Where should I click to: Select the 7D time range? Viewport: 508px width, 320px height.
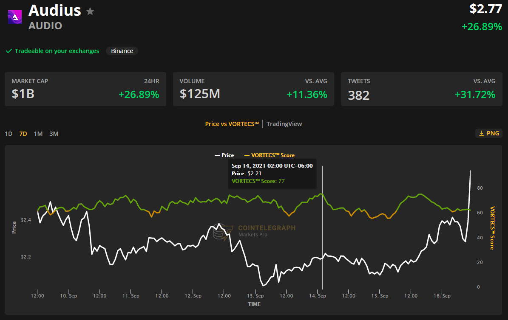tap(23, 134)
